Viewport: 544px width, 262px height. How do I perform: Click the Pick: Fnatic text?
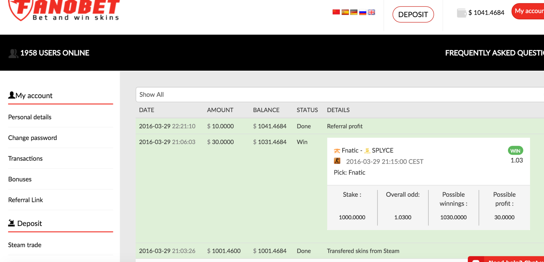pyautogui.click(x=349, y=173)
